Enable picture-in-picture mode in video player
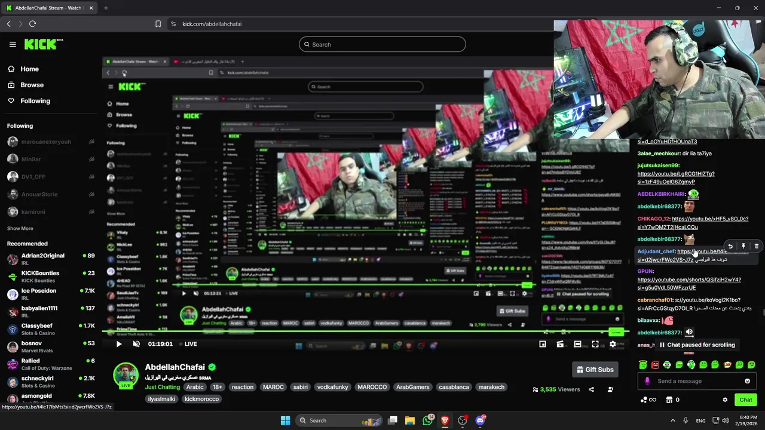The image size is (765, 430). coord(543,344)
